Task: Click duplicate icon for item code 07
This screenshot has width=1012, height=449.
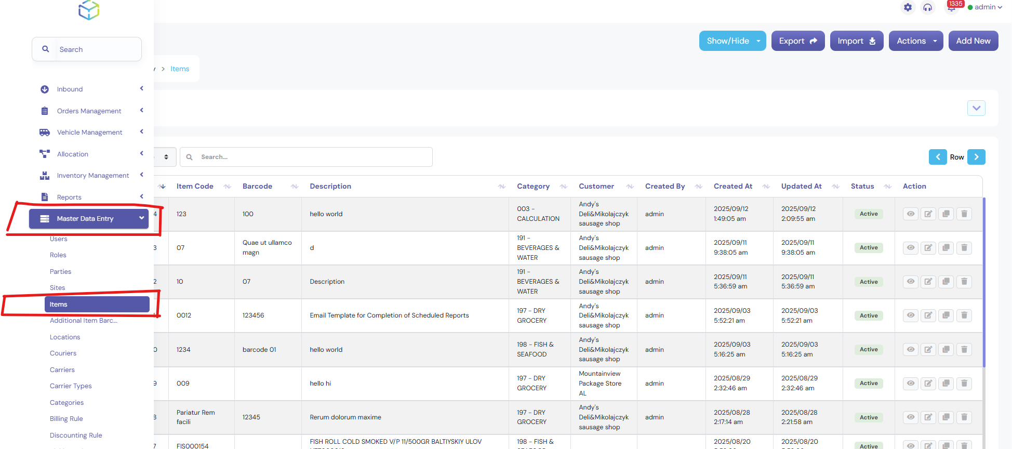Action: tap(946, 248)
